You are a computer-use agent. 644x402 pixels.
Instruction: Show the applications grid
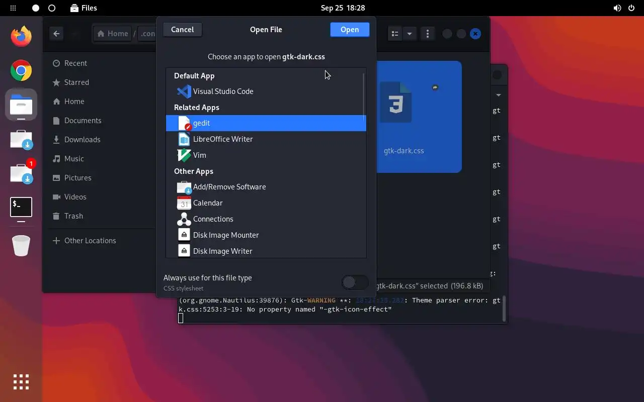coord(21,382)
